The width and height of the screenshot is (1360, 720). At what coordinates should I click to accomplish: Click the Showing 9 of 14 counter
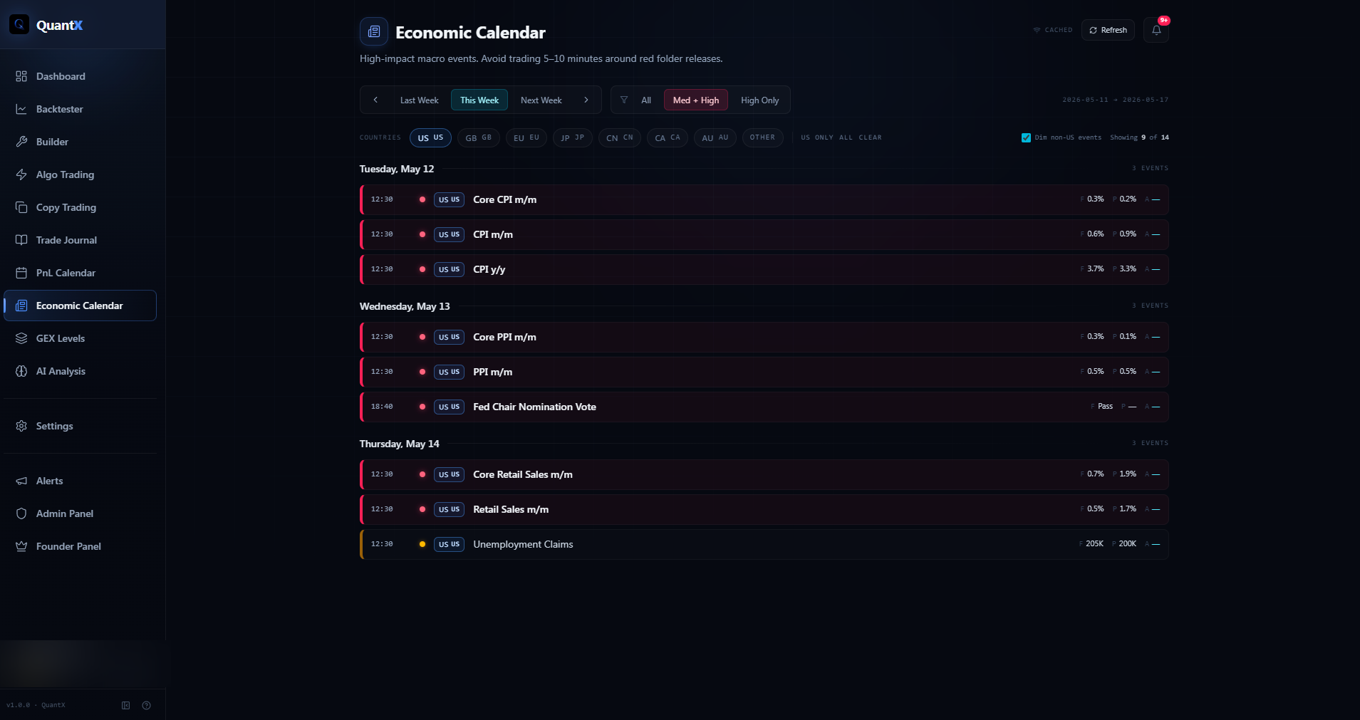(1139, 137)
